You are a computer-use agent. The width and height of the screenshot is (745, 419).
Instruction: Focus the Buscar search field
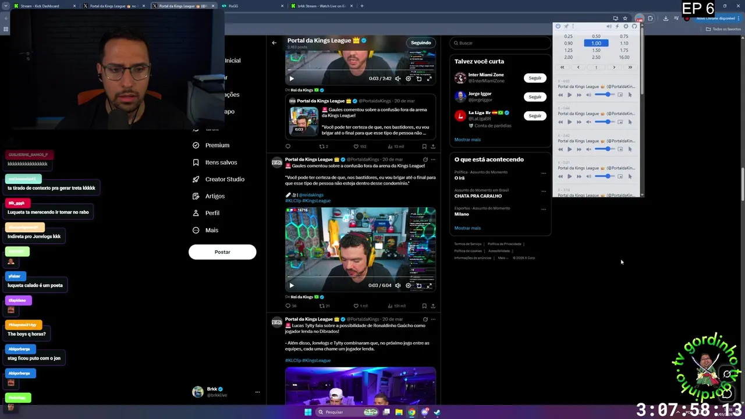pyautogui.click(x=501, y=43)
